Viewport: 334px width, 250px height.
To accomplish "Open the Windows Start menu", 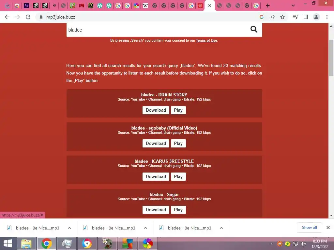I will 8,243.
